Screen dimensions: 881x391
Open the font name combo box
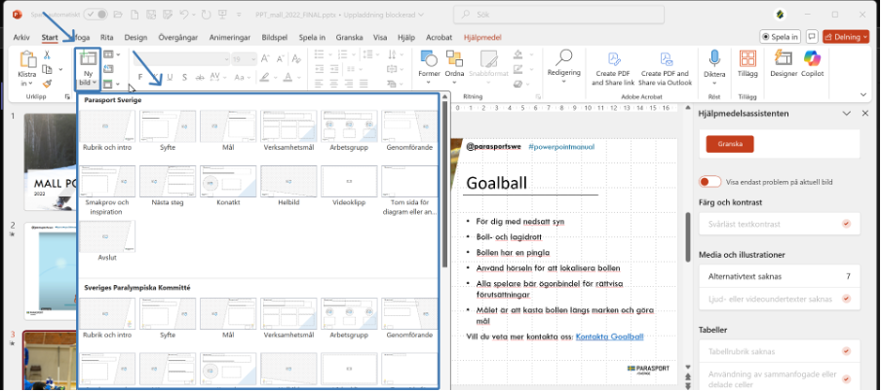[x=181, y=59]
